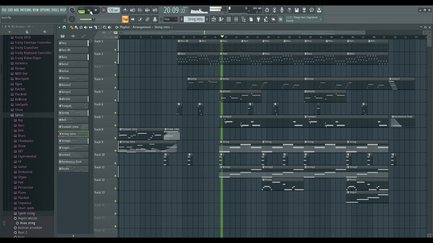Open the Mixer icon
Viewport: 433px width, 243px height.
tap(236, 19)
